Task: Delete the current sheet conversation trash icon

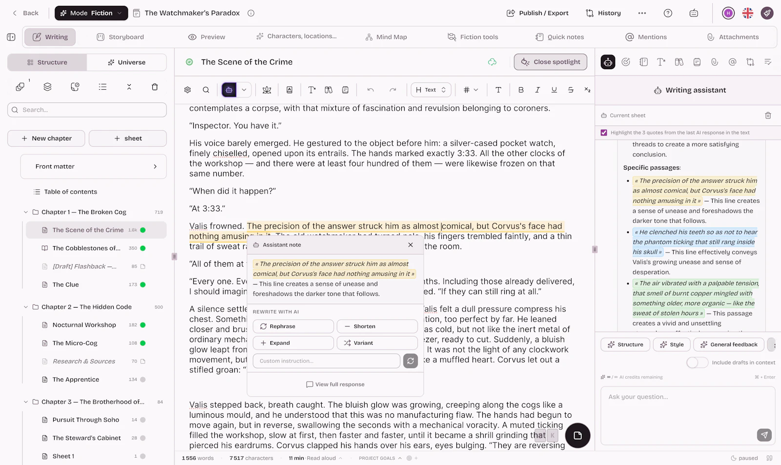Action: [768, 116]
